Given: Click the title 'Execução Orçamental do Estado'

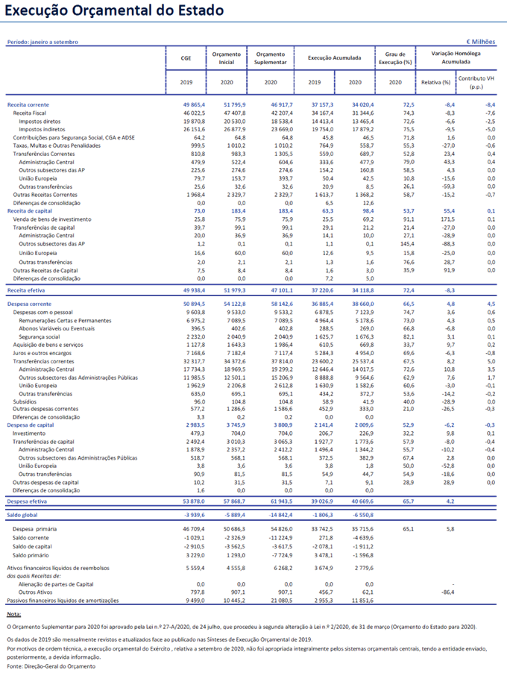Looking at the screenshot, I should pyautogui.click(x=115, y=10).
